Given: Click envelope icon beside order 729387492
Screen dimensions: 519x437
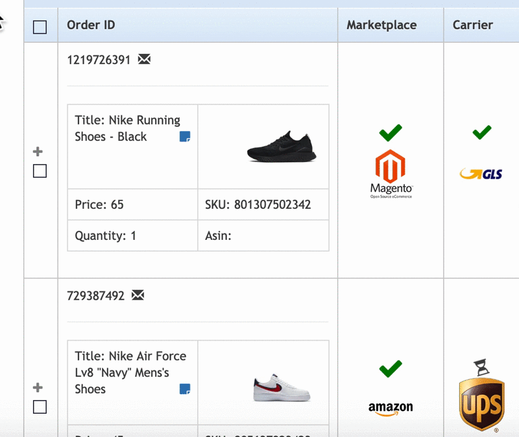Looking at the screenshot, I should 138,295.
